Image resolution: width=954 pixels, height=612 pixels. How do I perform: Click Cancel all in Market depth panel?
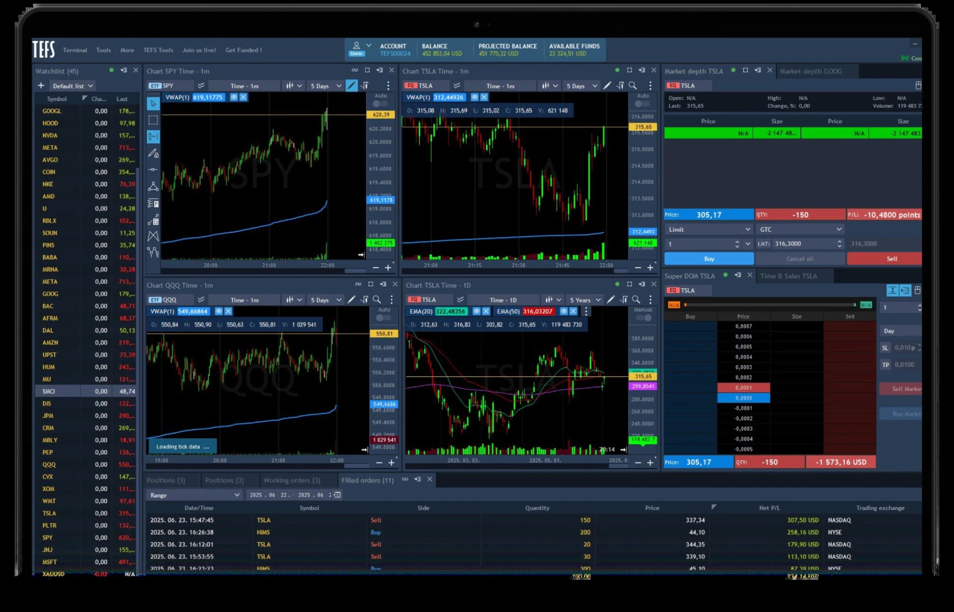[x=800, y=259]
